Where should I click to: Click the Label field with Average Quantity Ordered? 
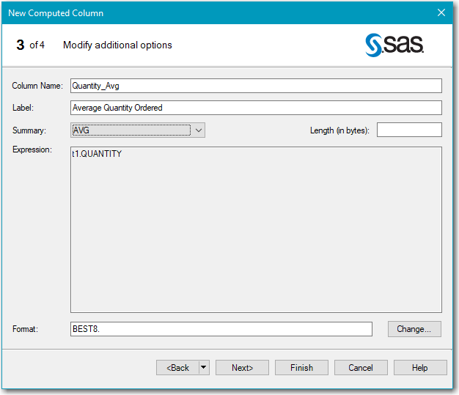click(x=256, y=108)
